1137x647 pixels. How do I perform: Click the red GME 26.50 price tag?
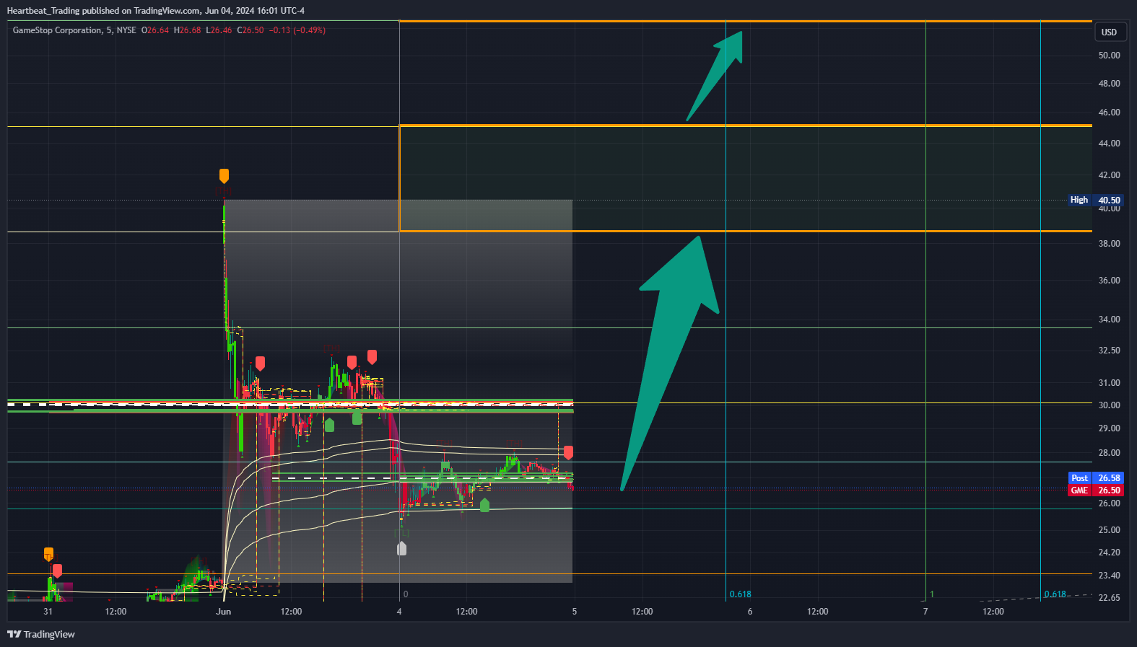[1095, 490]
